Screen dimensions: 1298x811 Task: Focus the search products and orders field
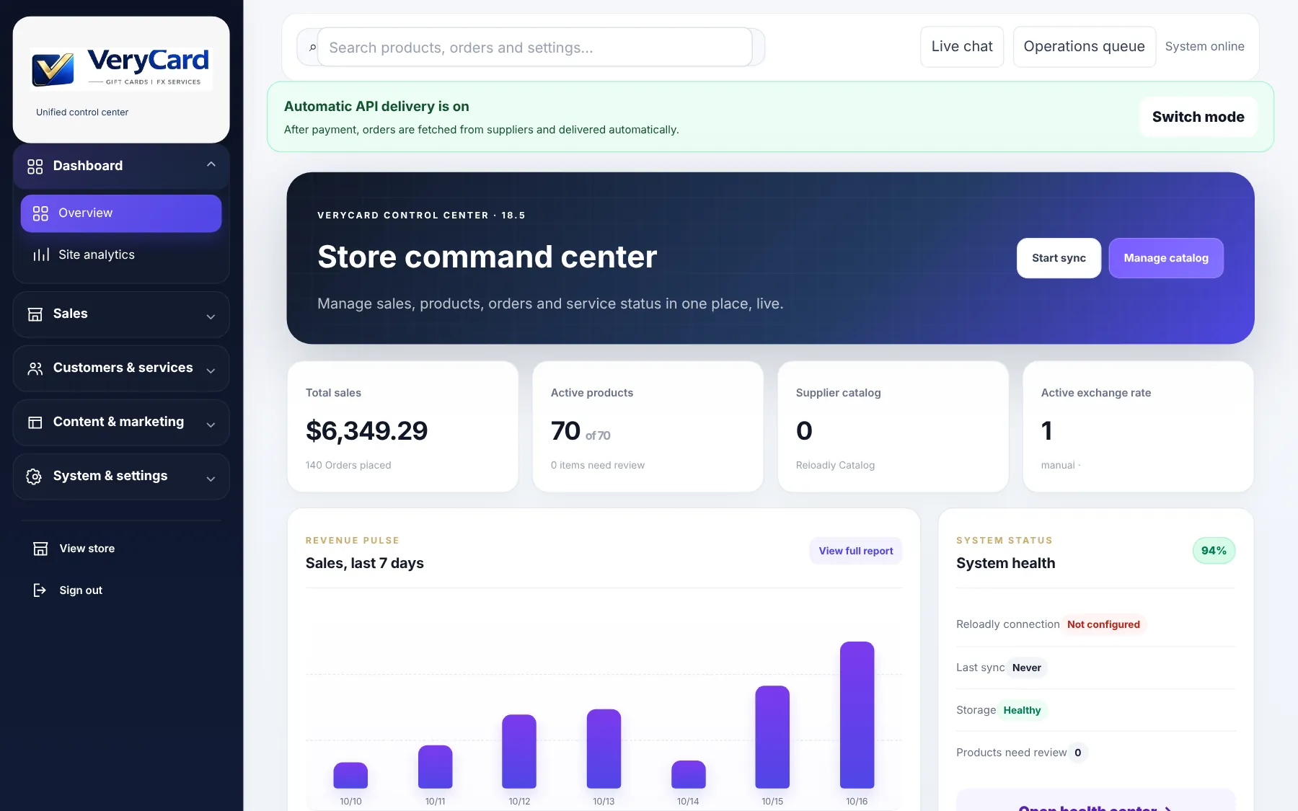click(535, 48)
